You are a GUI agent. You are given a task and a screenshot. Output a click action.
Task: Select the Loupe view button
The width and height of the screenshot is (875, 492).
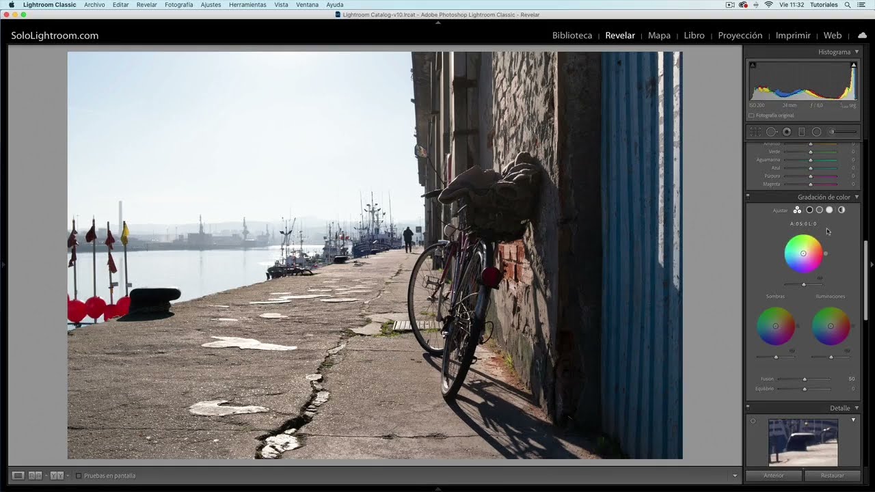(18, 476)
